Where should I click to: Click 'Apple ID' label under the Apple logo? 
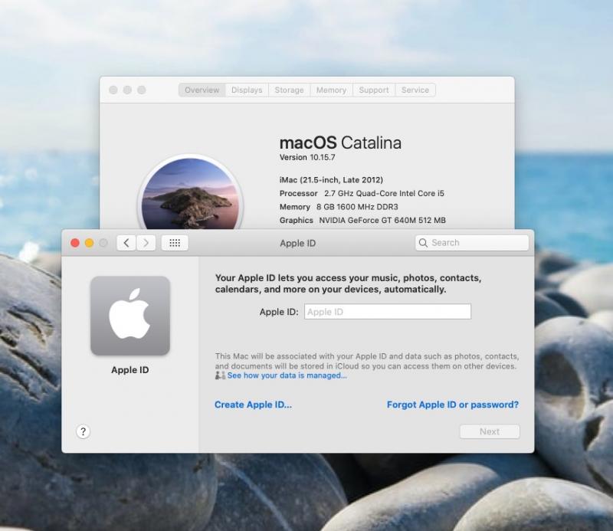coord(130,370)
